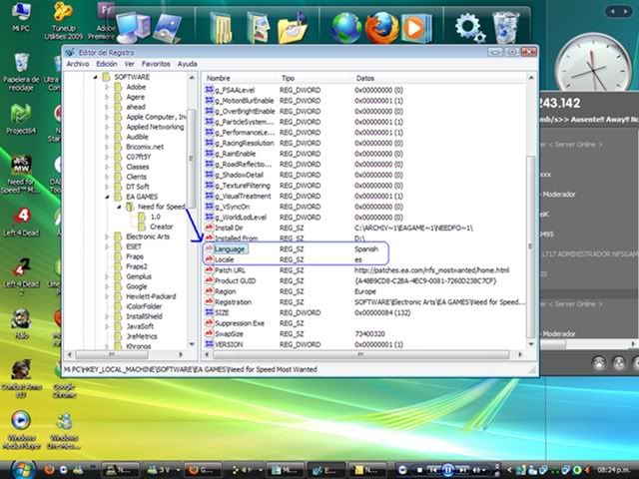This screenshot has width=639, height=479.
Task: Select the 1.0 key in the tree
Action: (x=156, y=217)
